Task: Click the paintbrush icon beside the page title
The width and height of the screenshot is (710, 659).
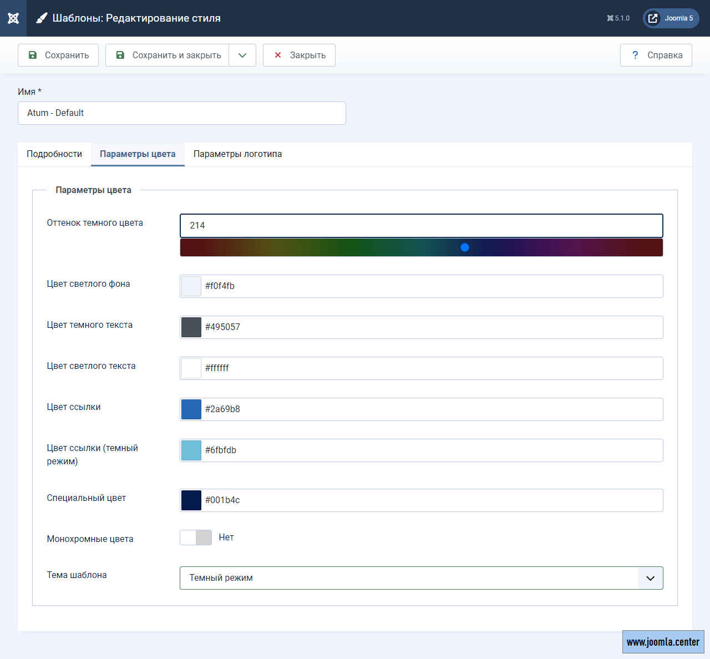Action: coord(42,18)
